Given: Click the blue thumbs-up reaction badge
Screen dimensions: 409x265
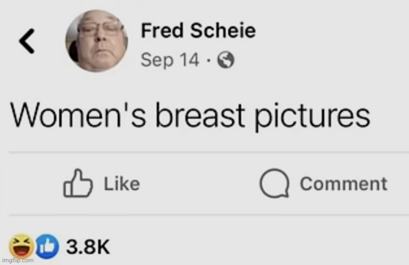Looking at the screenshot, I should pyautogui.click(x=47, y=246).
